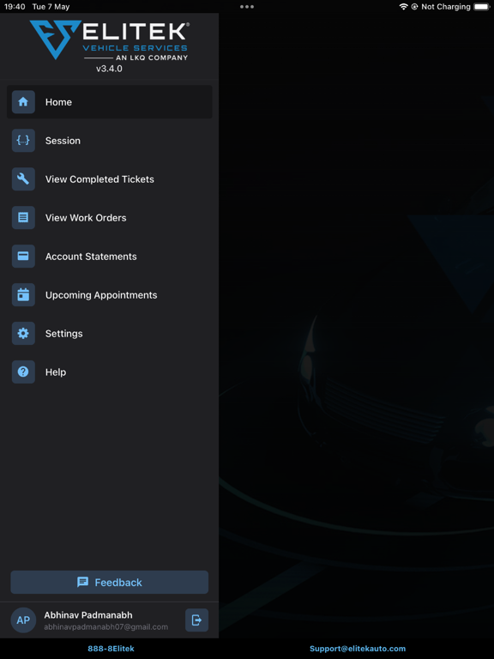Open the Settings menu item

[x=109, y=333]
